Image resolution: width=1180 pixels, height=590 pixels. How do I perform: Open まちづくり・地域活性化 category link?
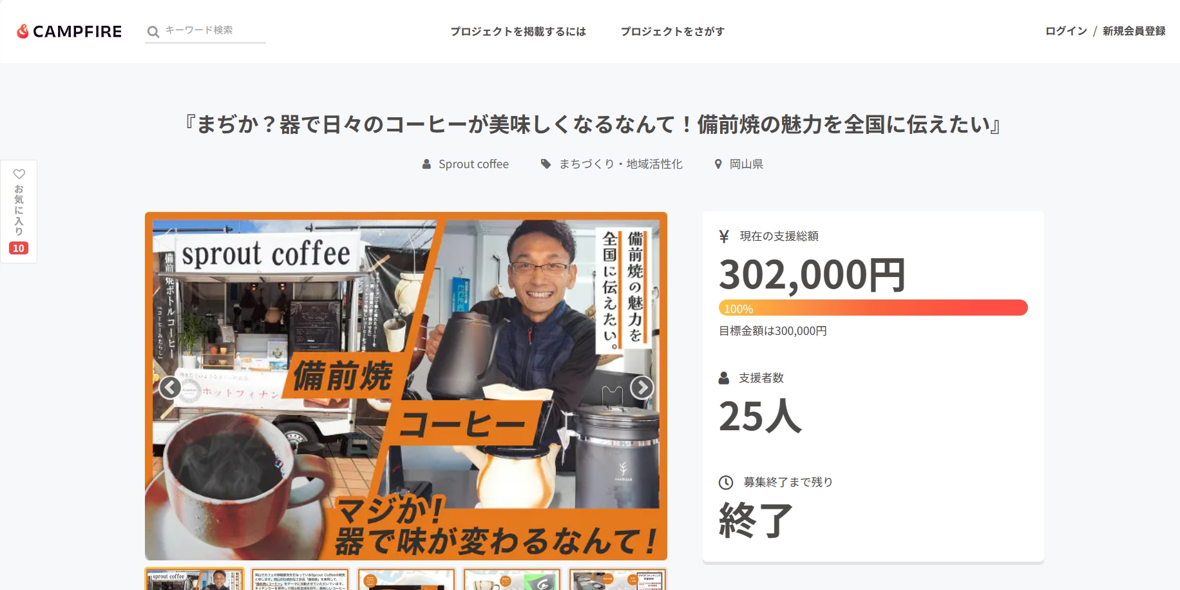(621, 164)
